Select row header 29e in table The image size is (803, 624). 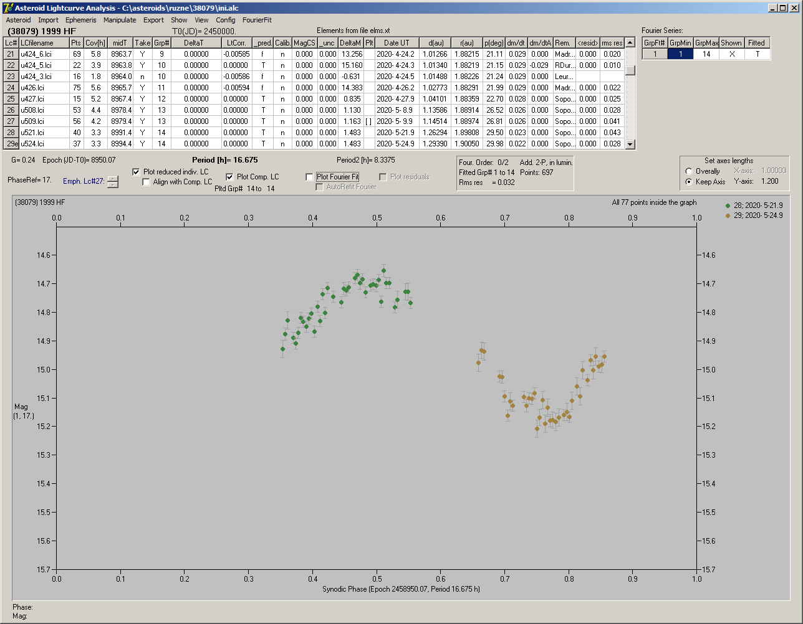tap(11, 144)
